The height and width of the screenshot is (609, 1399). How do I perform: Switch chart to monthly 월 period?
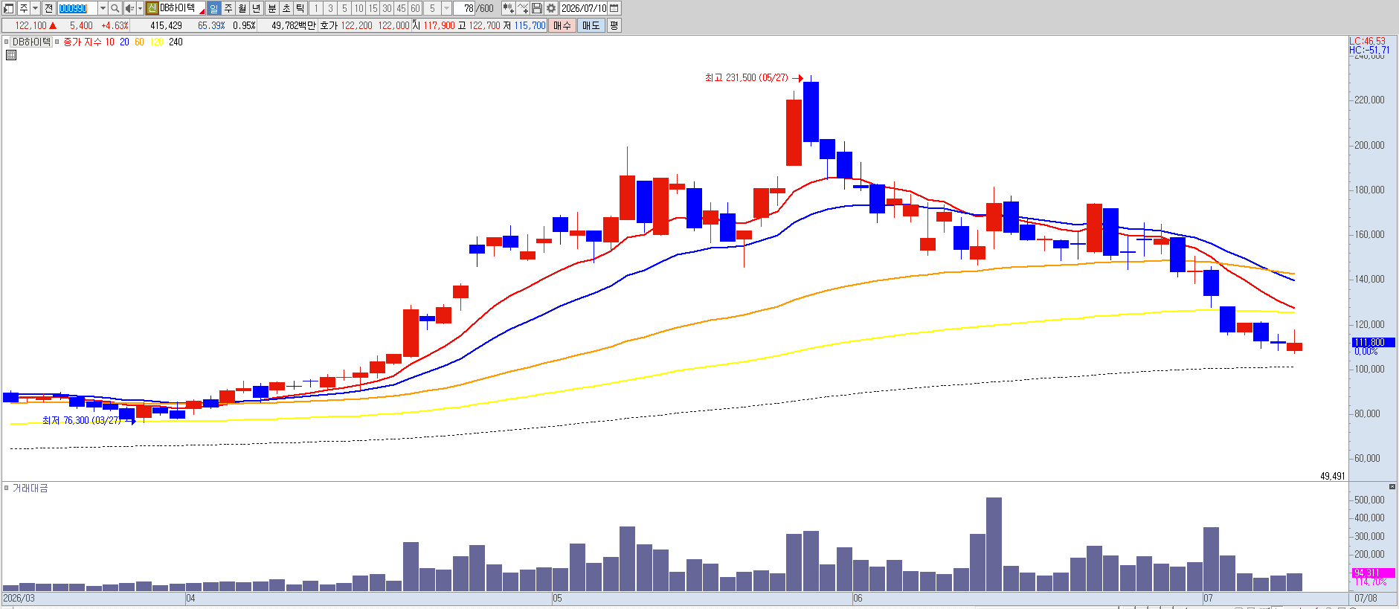242,8
